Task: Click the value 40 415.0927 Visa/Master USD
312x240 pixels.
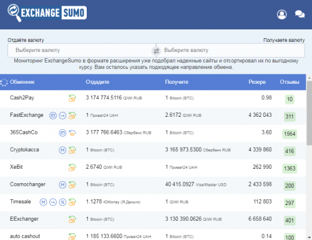Action: click(x=196, y=184)
